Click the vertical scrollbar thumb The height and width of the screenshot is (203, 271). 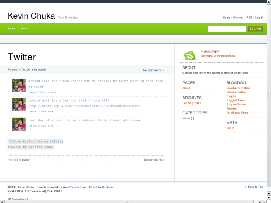tap(269, 95)
